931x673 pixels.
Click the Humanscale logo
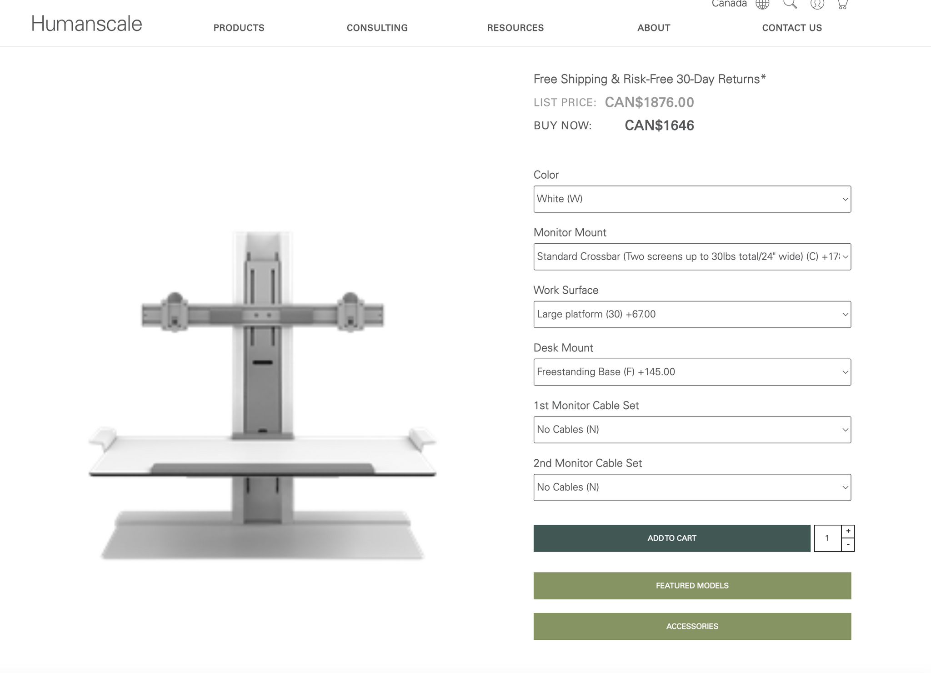[86, 24]
